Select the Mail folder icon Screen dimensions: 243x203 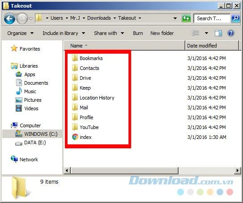[75, 108]
